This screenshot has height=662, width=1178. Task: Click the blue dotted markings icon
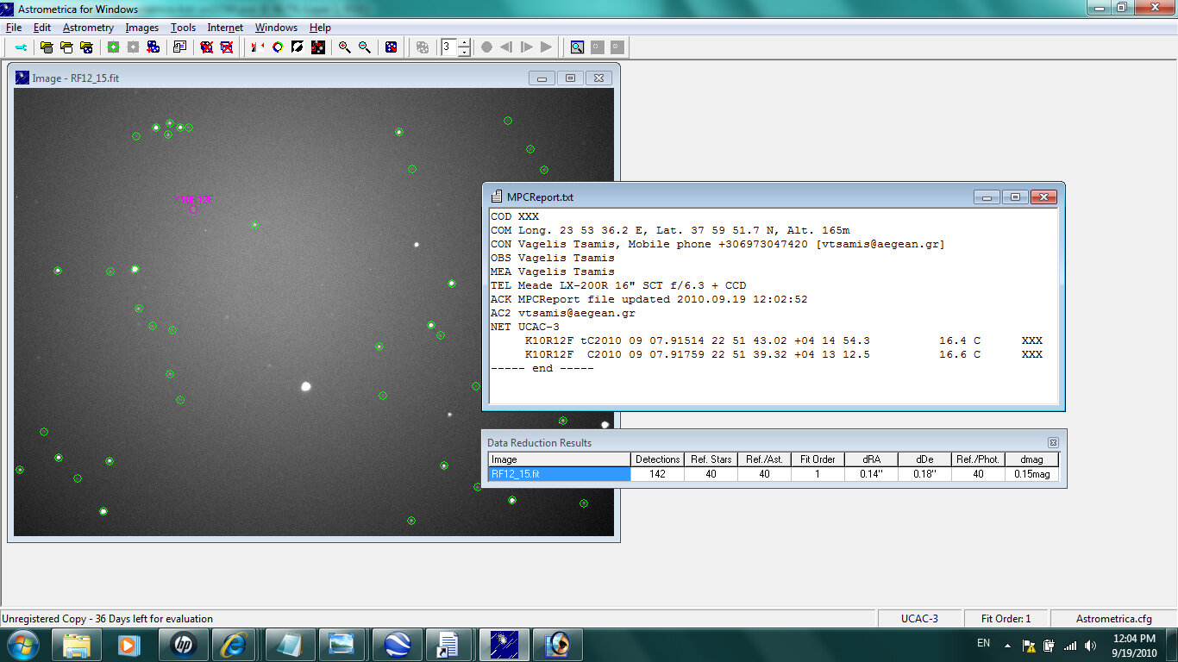click(391, 47)
